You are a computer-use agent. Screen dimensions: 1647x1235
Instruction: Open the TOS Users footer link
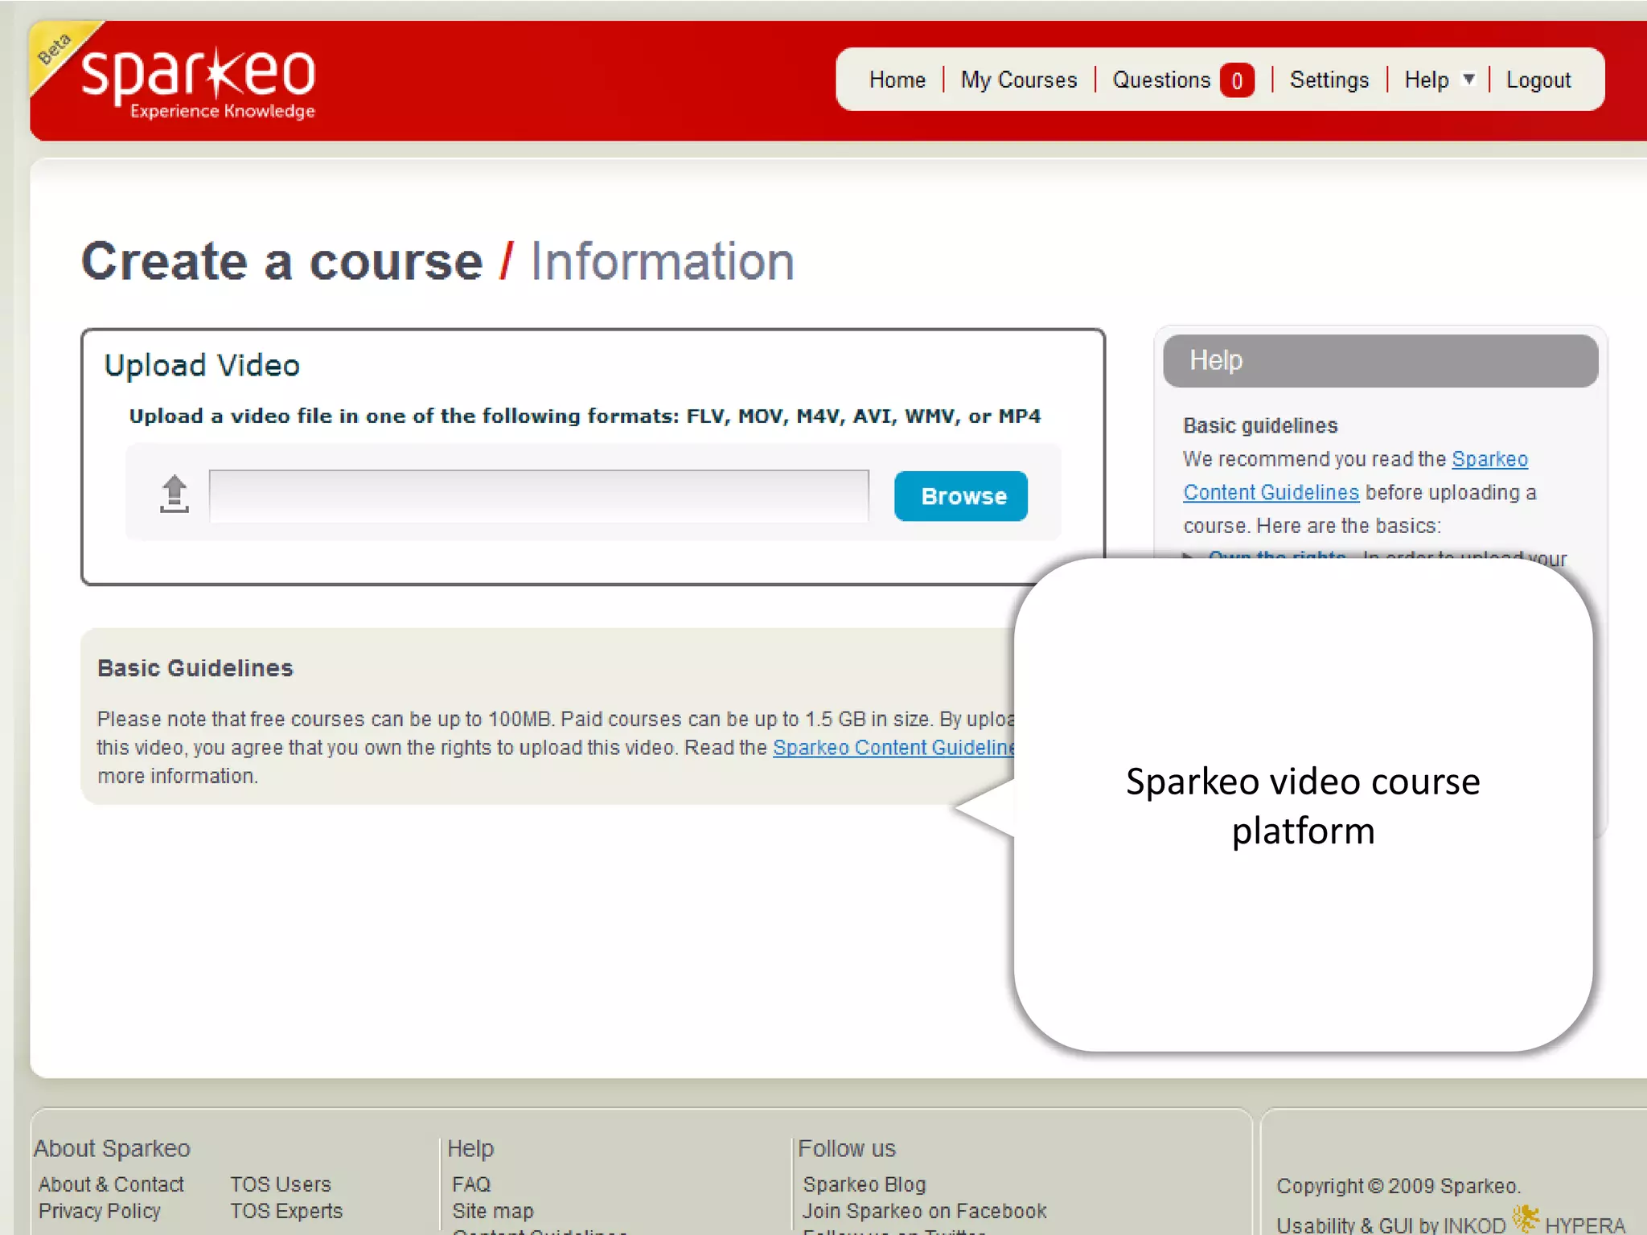pyautogui.click(x=280, y=1184)
